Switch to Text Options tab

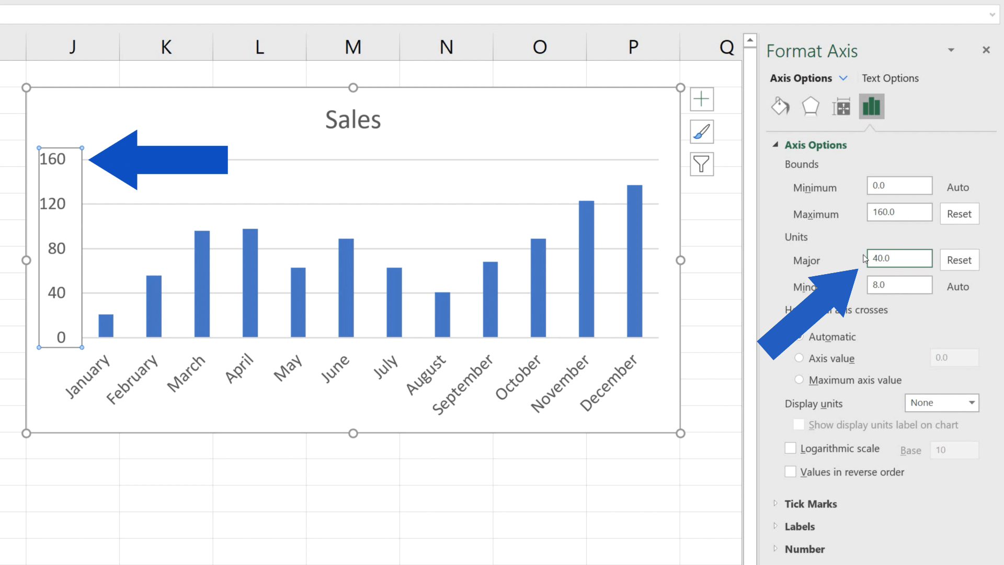(x=890, y=78)
